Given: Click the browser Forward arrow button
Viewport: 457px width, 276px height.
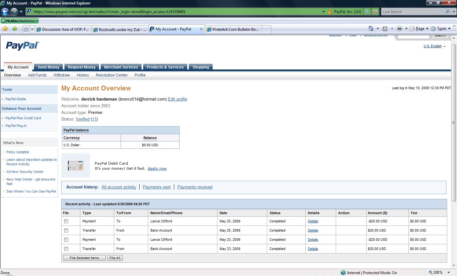Looking at the screenshot, I should point(14,12).
